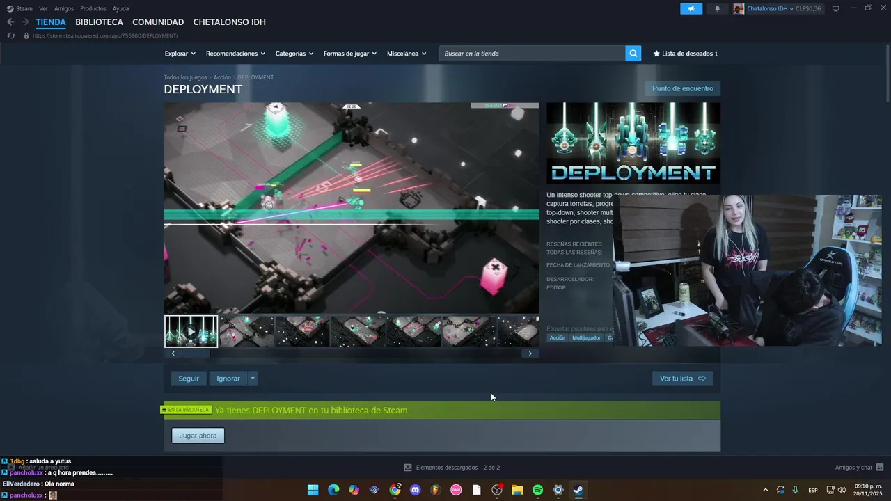
Task: Click the Steam announcements megaphone icon
Action: [x=691, y=8]
